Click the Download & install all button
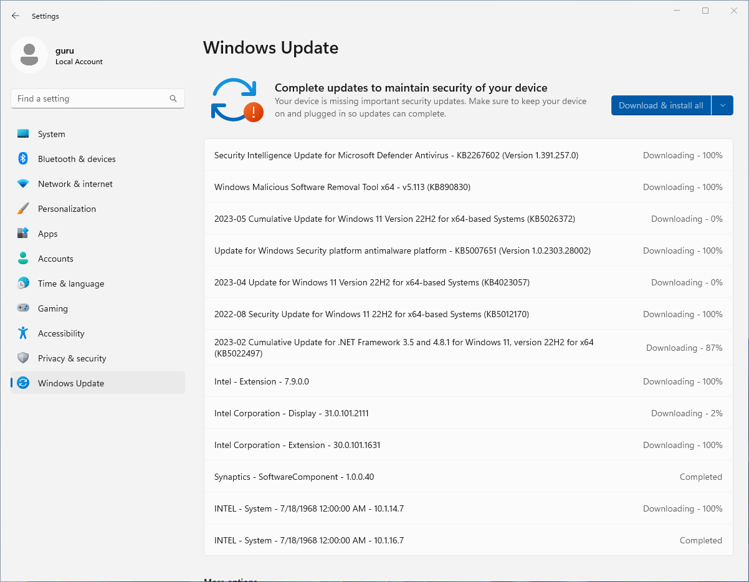This screenshot has width=749, height=582. [x=661, y=105]
